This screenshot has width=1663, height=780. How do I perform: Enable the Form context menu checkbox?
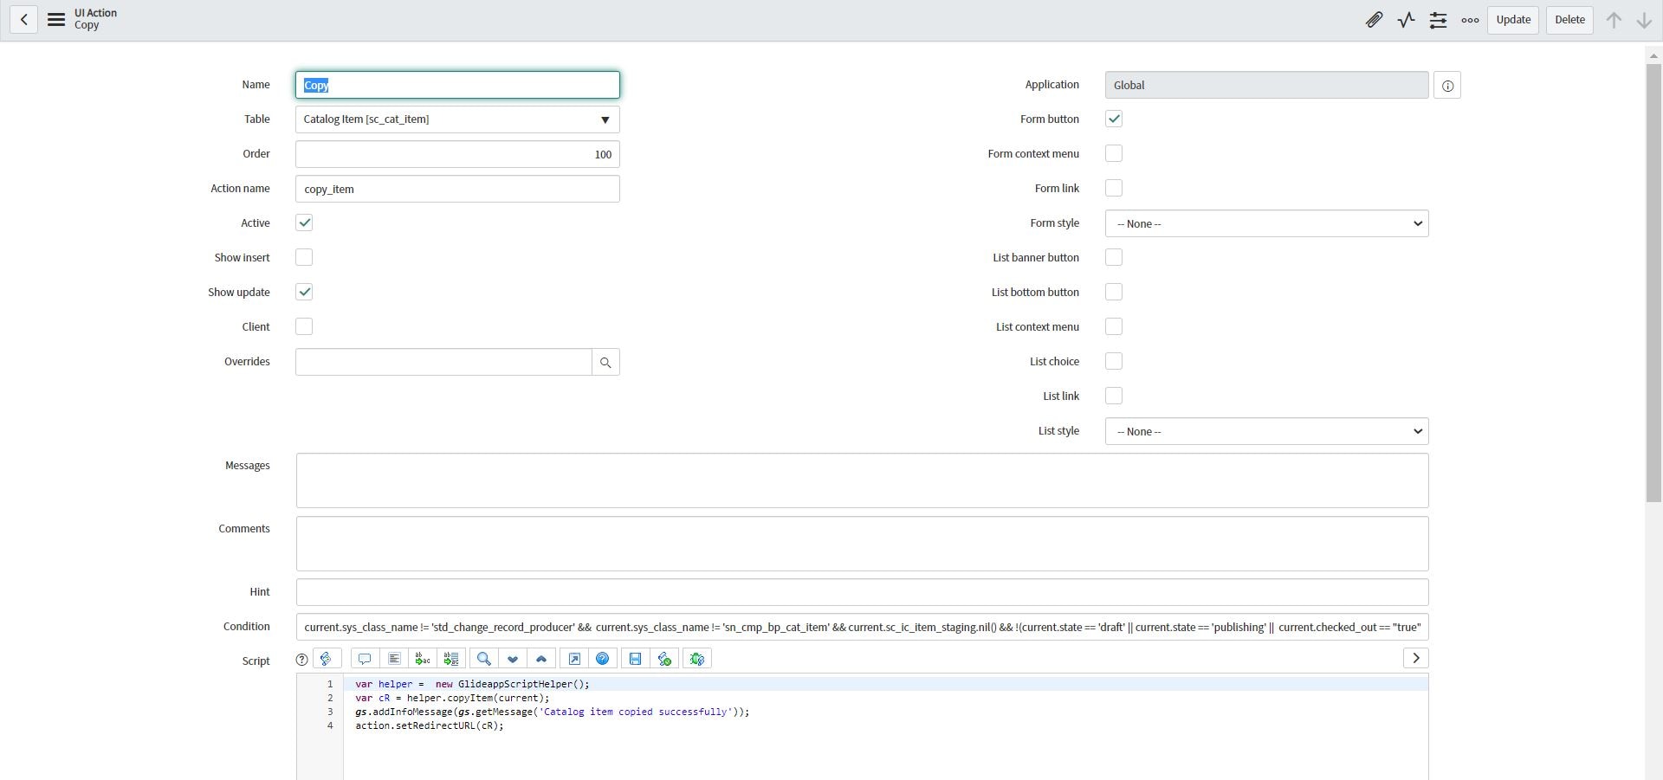1114,154
